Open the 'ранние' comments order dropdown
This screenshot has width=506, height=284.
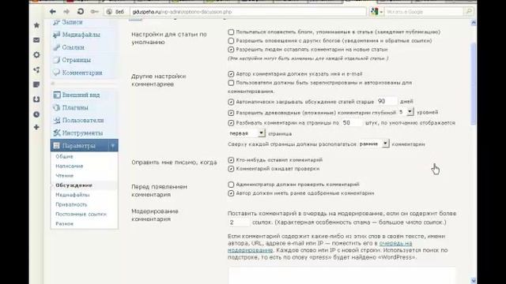tap(374, 144)
